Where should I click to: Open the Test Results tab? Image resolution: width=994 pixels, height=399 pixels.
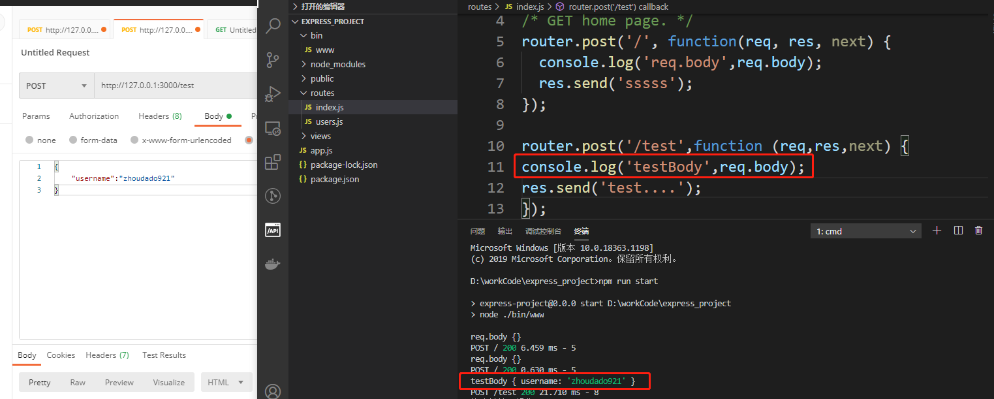click(x=164, y=355)
